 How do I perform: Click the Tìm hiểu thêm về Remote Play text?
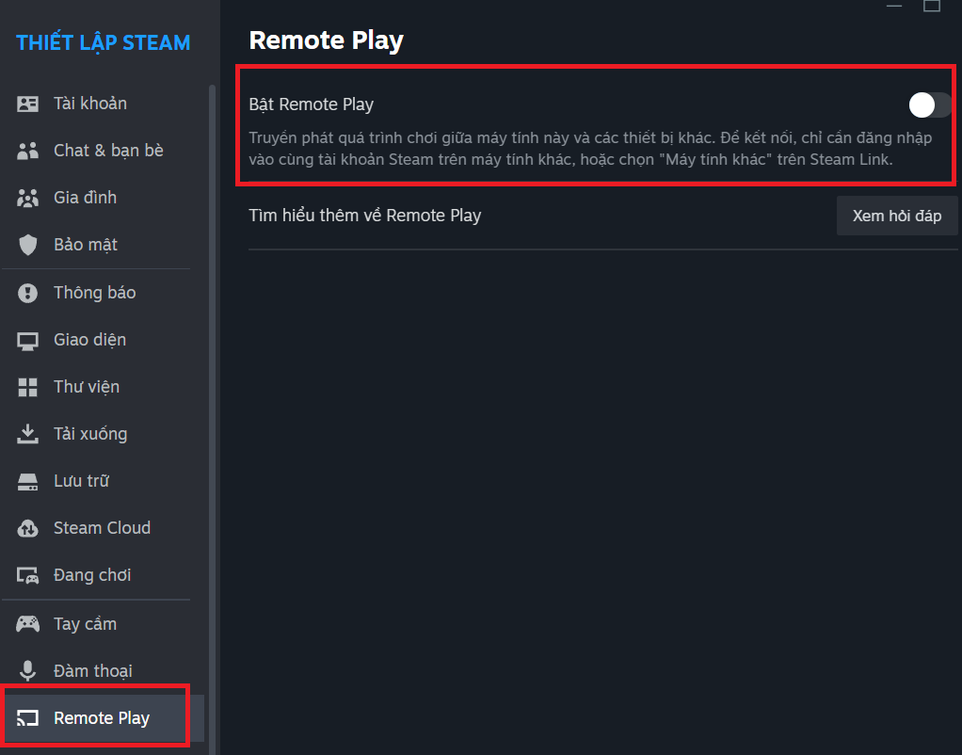coord(365,217)
